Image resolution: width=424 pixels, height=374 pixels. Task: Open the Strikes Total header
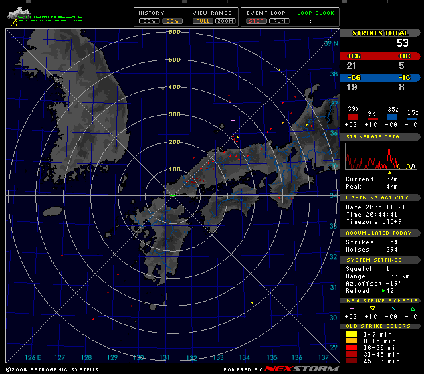380,33
